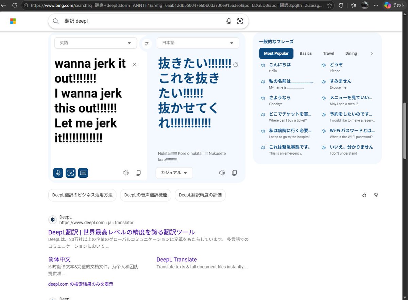Select phrase 予約をしたいのです
Screen dimensions: 408x300
(352, 114)
